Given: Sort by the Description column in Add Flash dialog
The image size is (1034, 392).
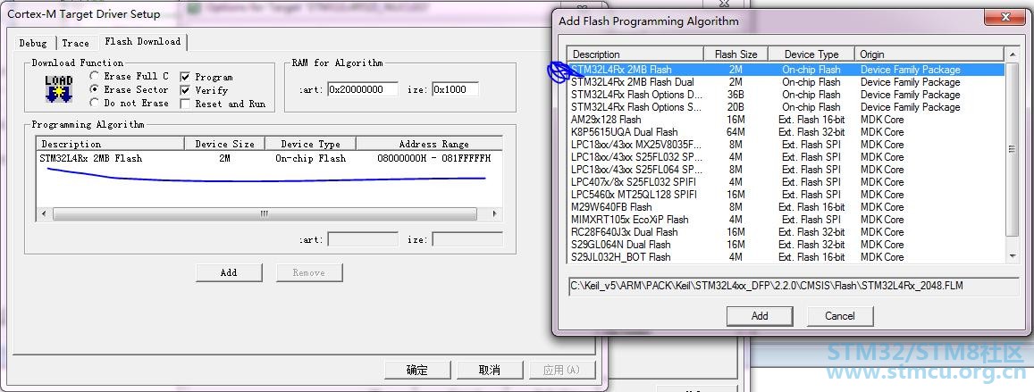Looking at the screenshot, I should 635,54.
